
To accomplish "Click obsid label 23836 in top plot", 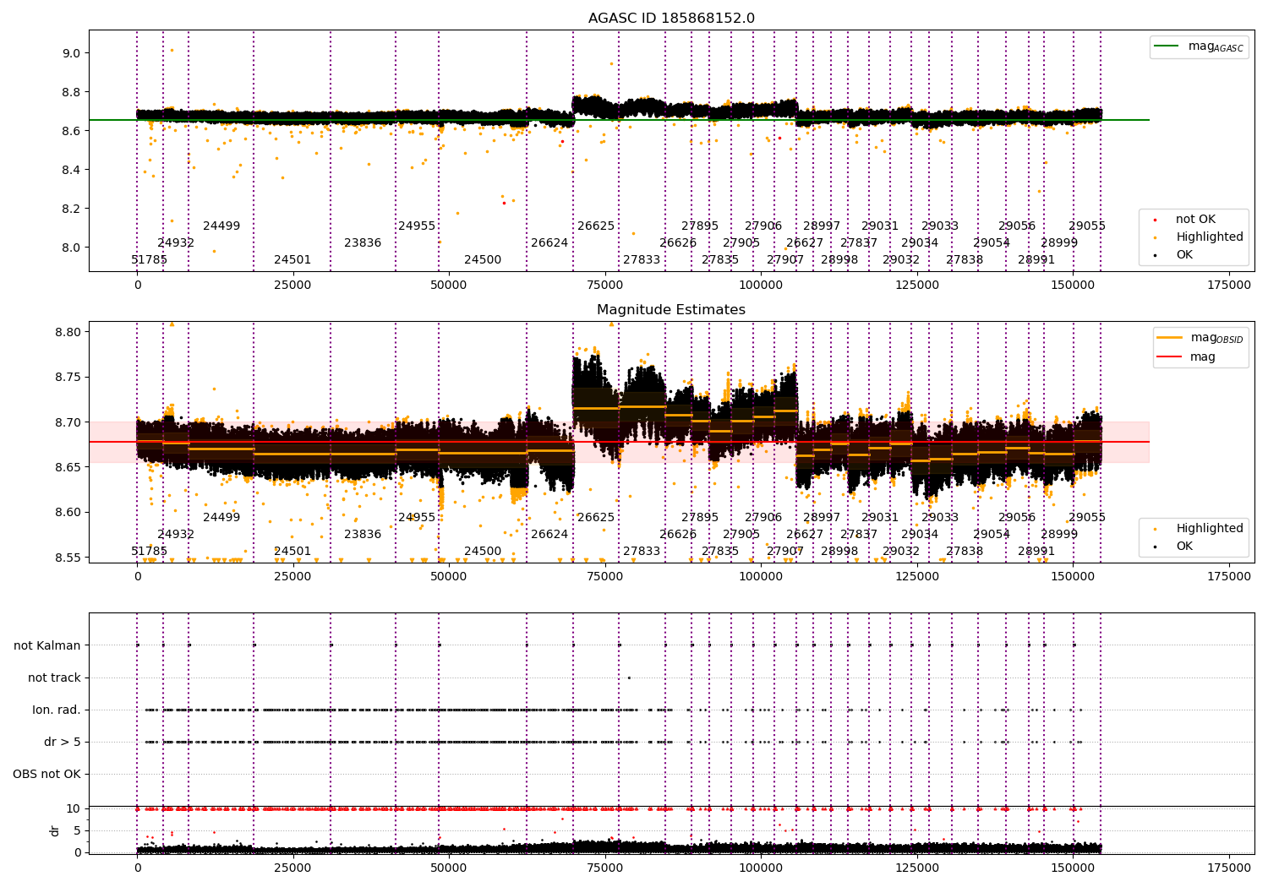I will (x=363, y=242).
